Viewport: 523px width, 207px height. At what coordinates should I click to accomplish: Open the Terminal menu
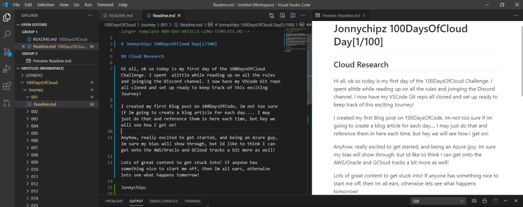click(105, 5)
